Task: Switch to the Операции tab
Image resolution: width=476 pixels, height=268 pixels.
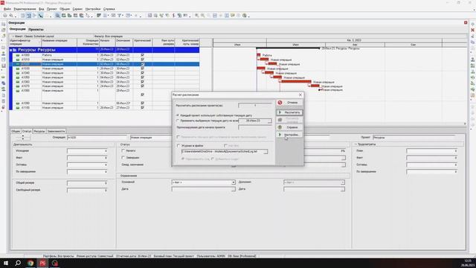Action: pyautogui.click(x=17, y=29)
